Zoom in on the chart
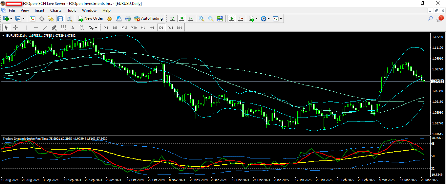The image size is (446, 184). point(202,19)
